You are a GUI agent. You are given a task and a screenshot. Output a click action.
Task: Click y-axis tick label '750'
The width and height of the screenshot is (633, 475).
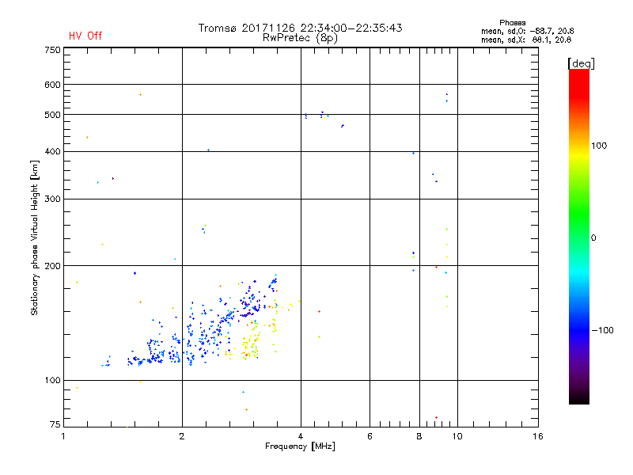[x=53, y=50]
